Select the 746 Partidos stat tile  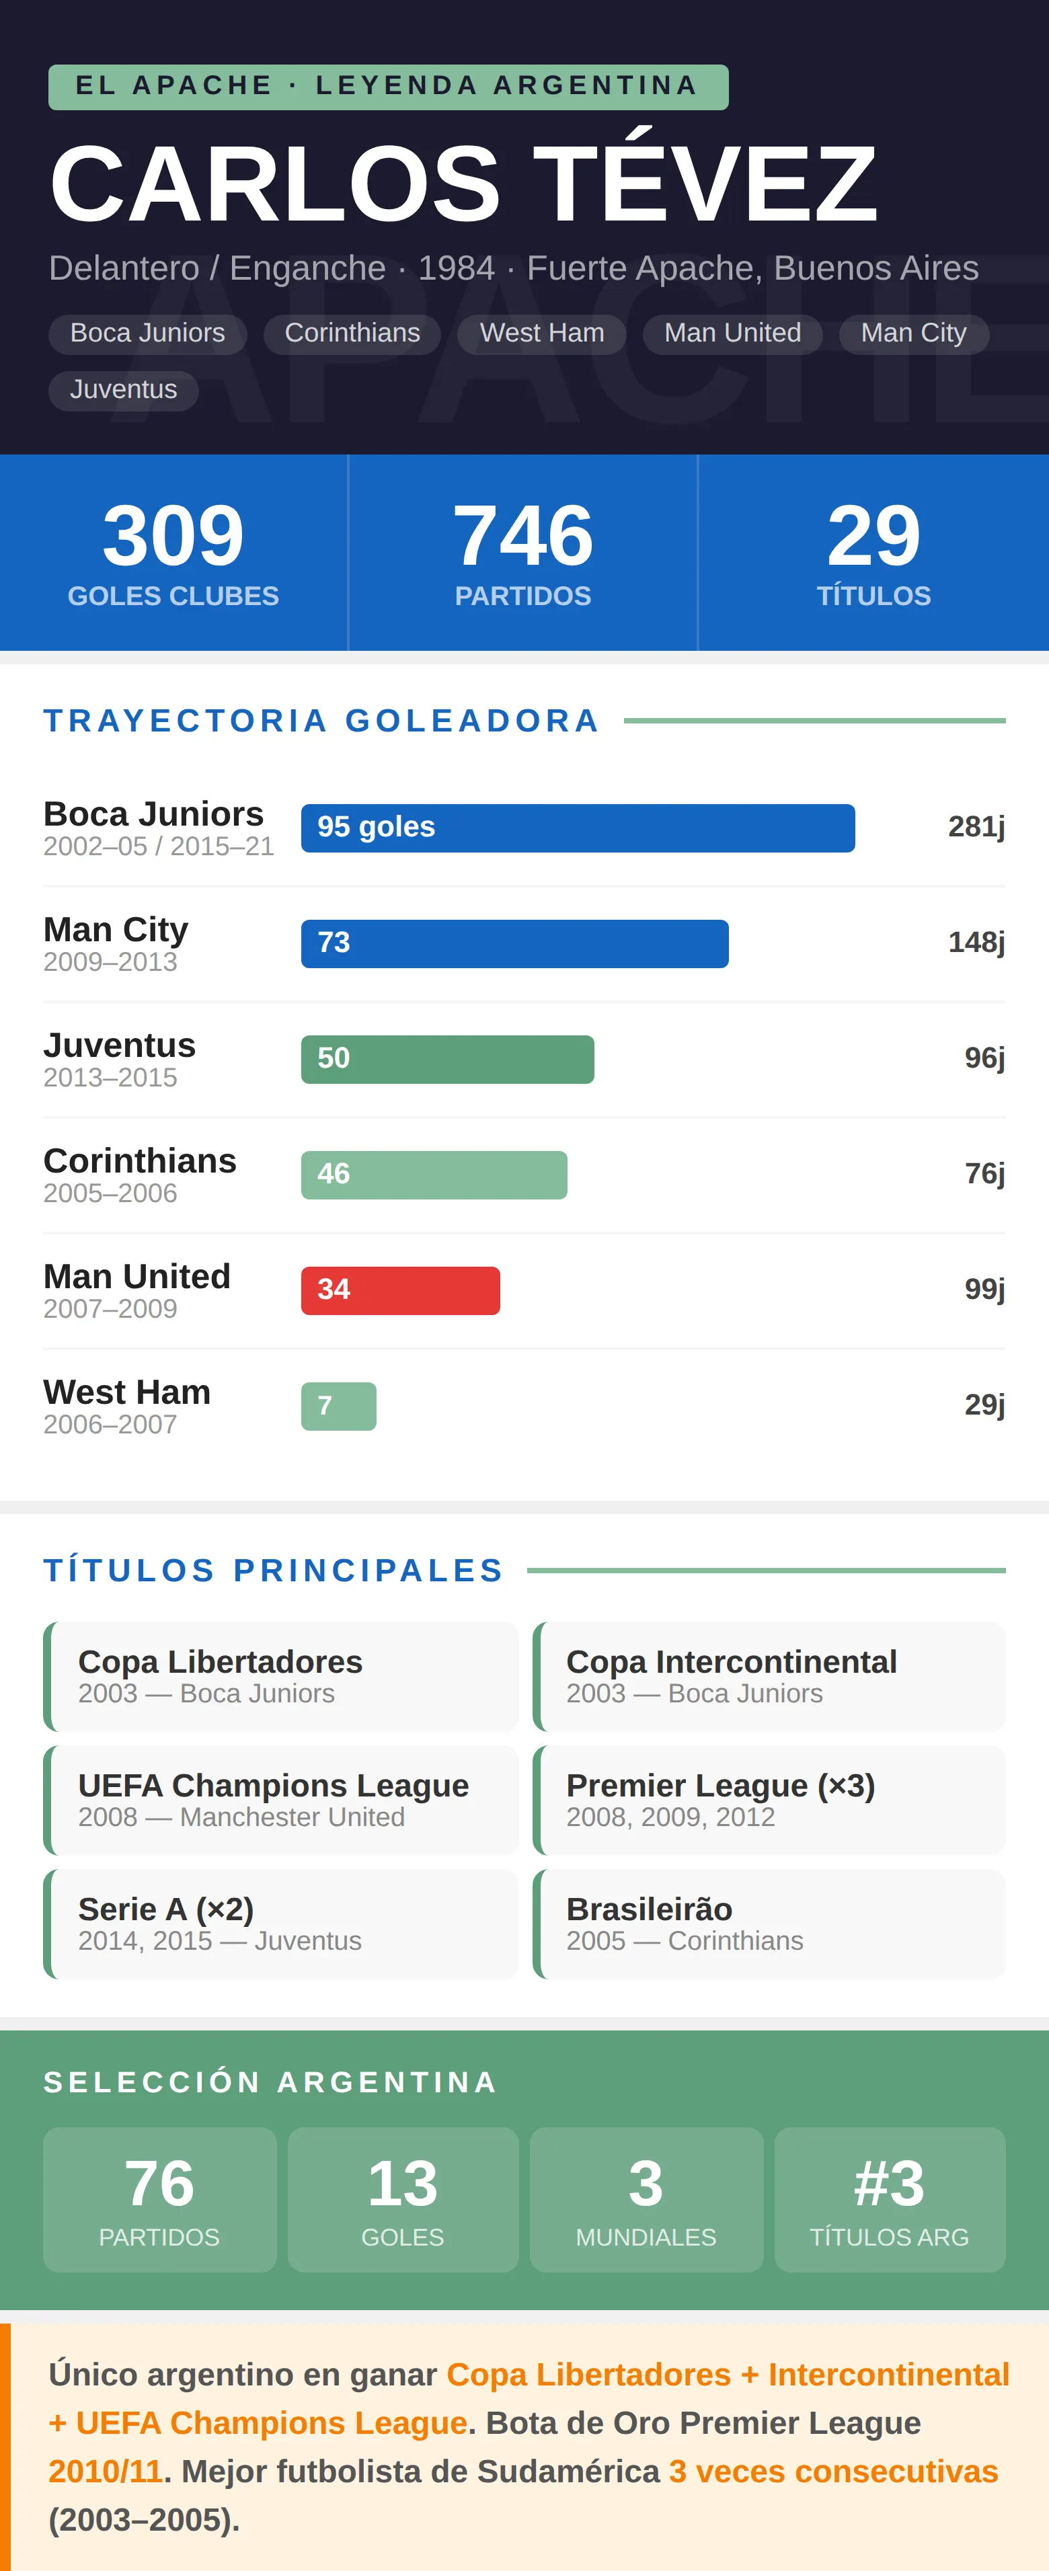click(523, 553)
